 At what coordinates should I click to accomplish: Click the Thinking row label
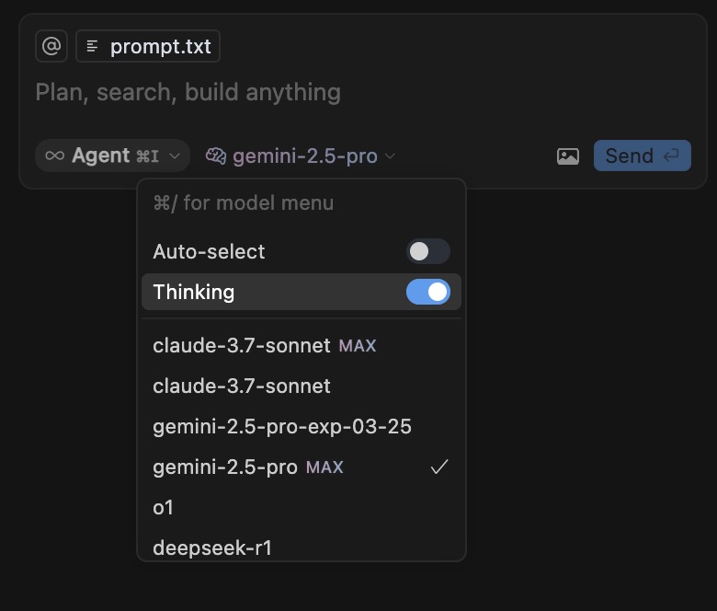click(x=194, y=292)
